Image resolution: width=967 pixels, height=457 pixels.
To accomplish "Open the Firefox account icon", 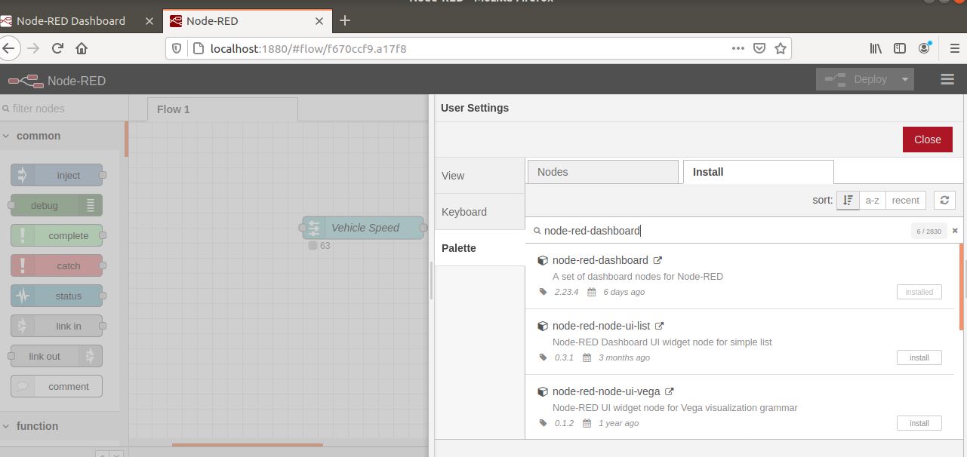I will [x=925, y=48].
